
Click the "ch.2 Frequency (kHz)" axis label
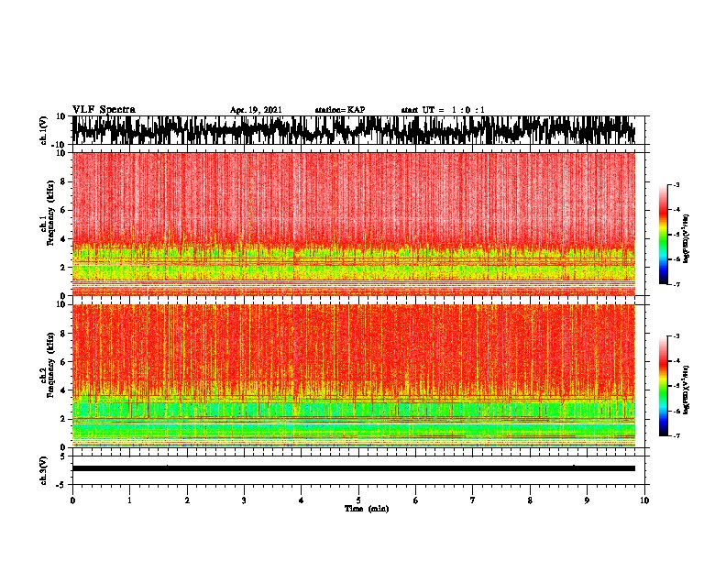point(47,365)
